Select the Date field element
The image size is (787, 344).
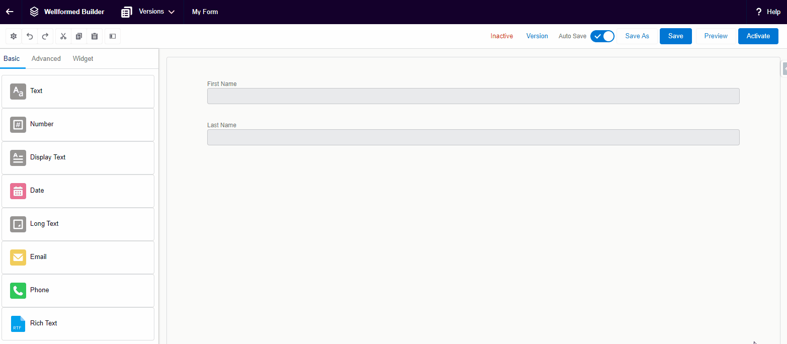coord(78,191)
